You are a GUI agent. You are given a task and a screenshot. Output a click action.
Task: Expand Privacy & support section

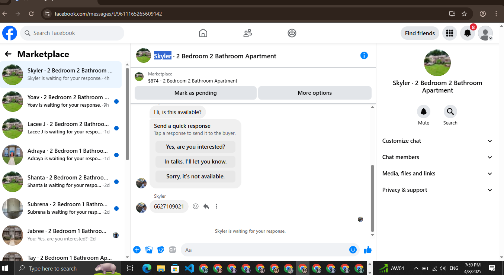[x=437, y=190]
